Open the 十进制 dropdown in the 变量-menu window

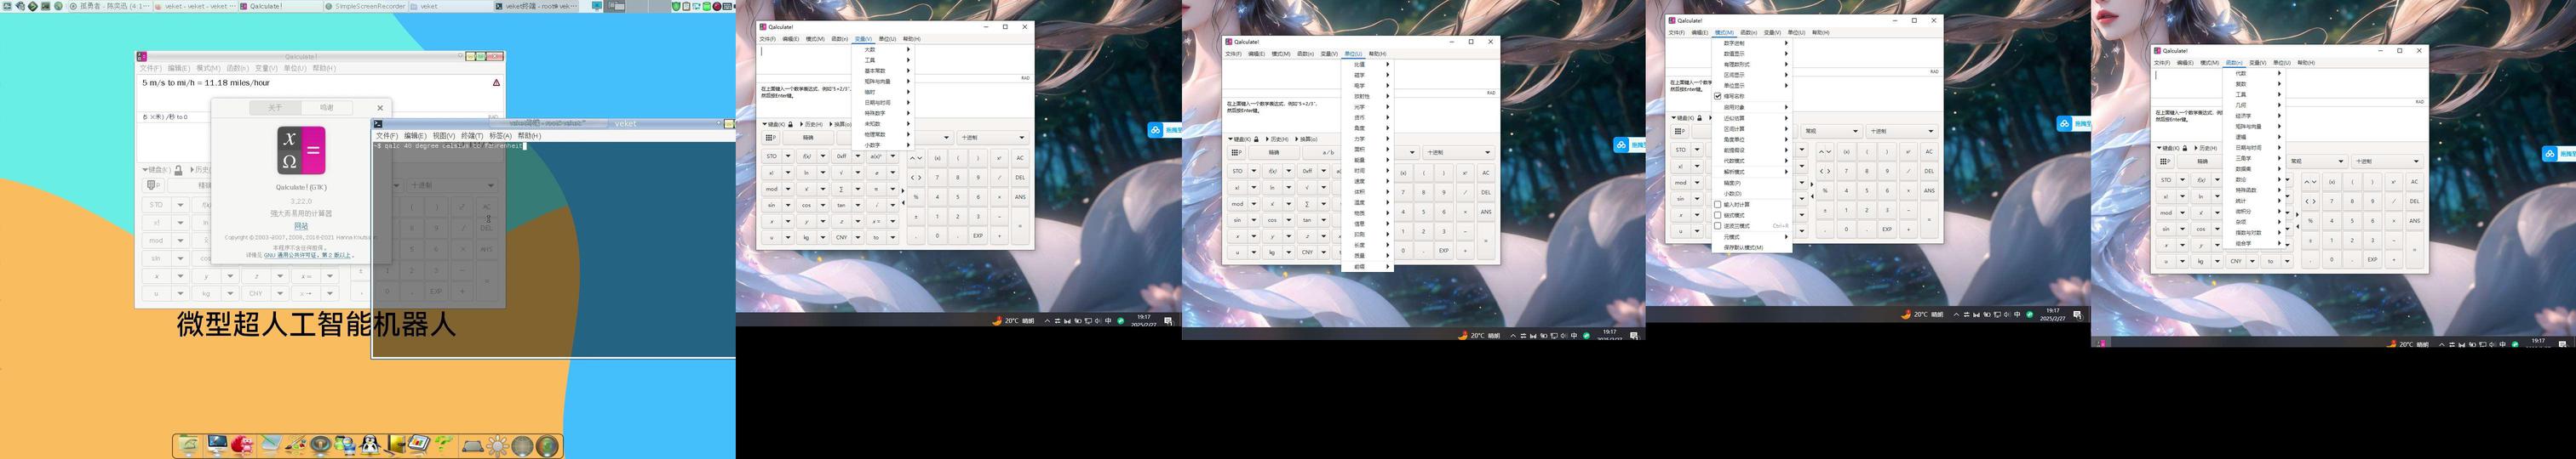tap(992, 138)
